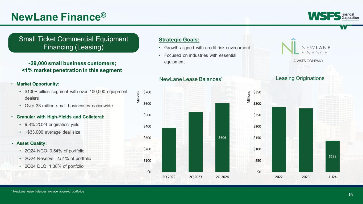Click the Leasing Originations chart title
363x204 pixels.
click(x=300, y=78)
